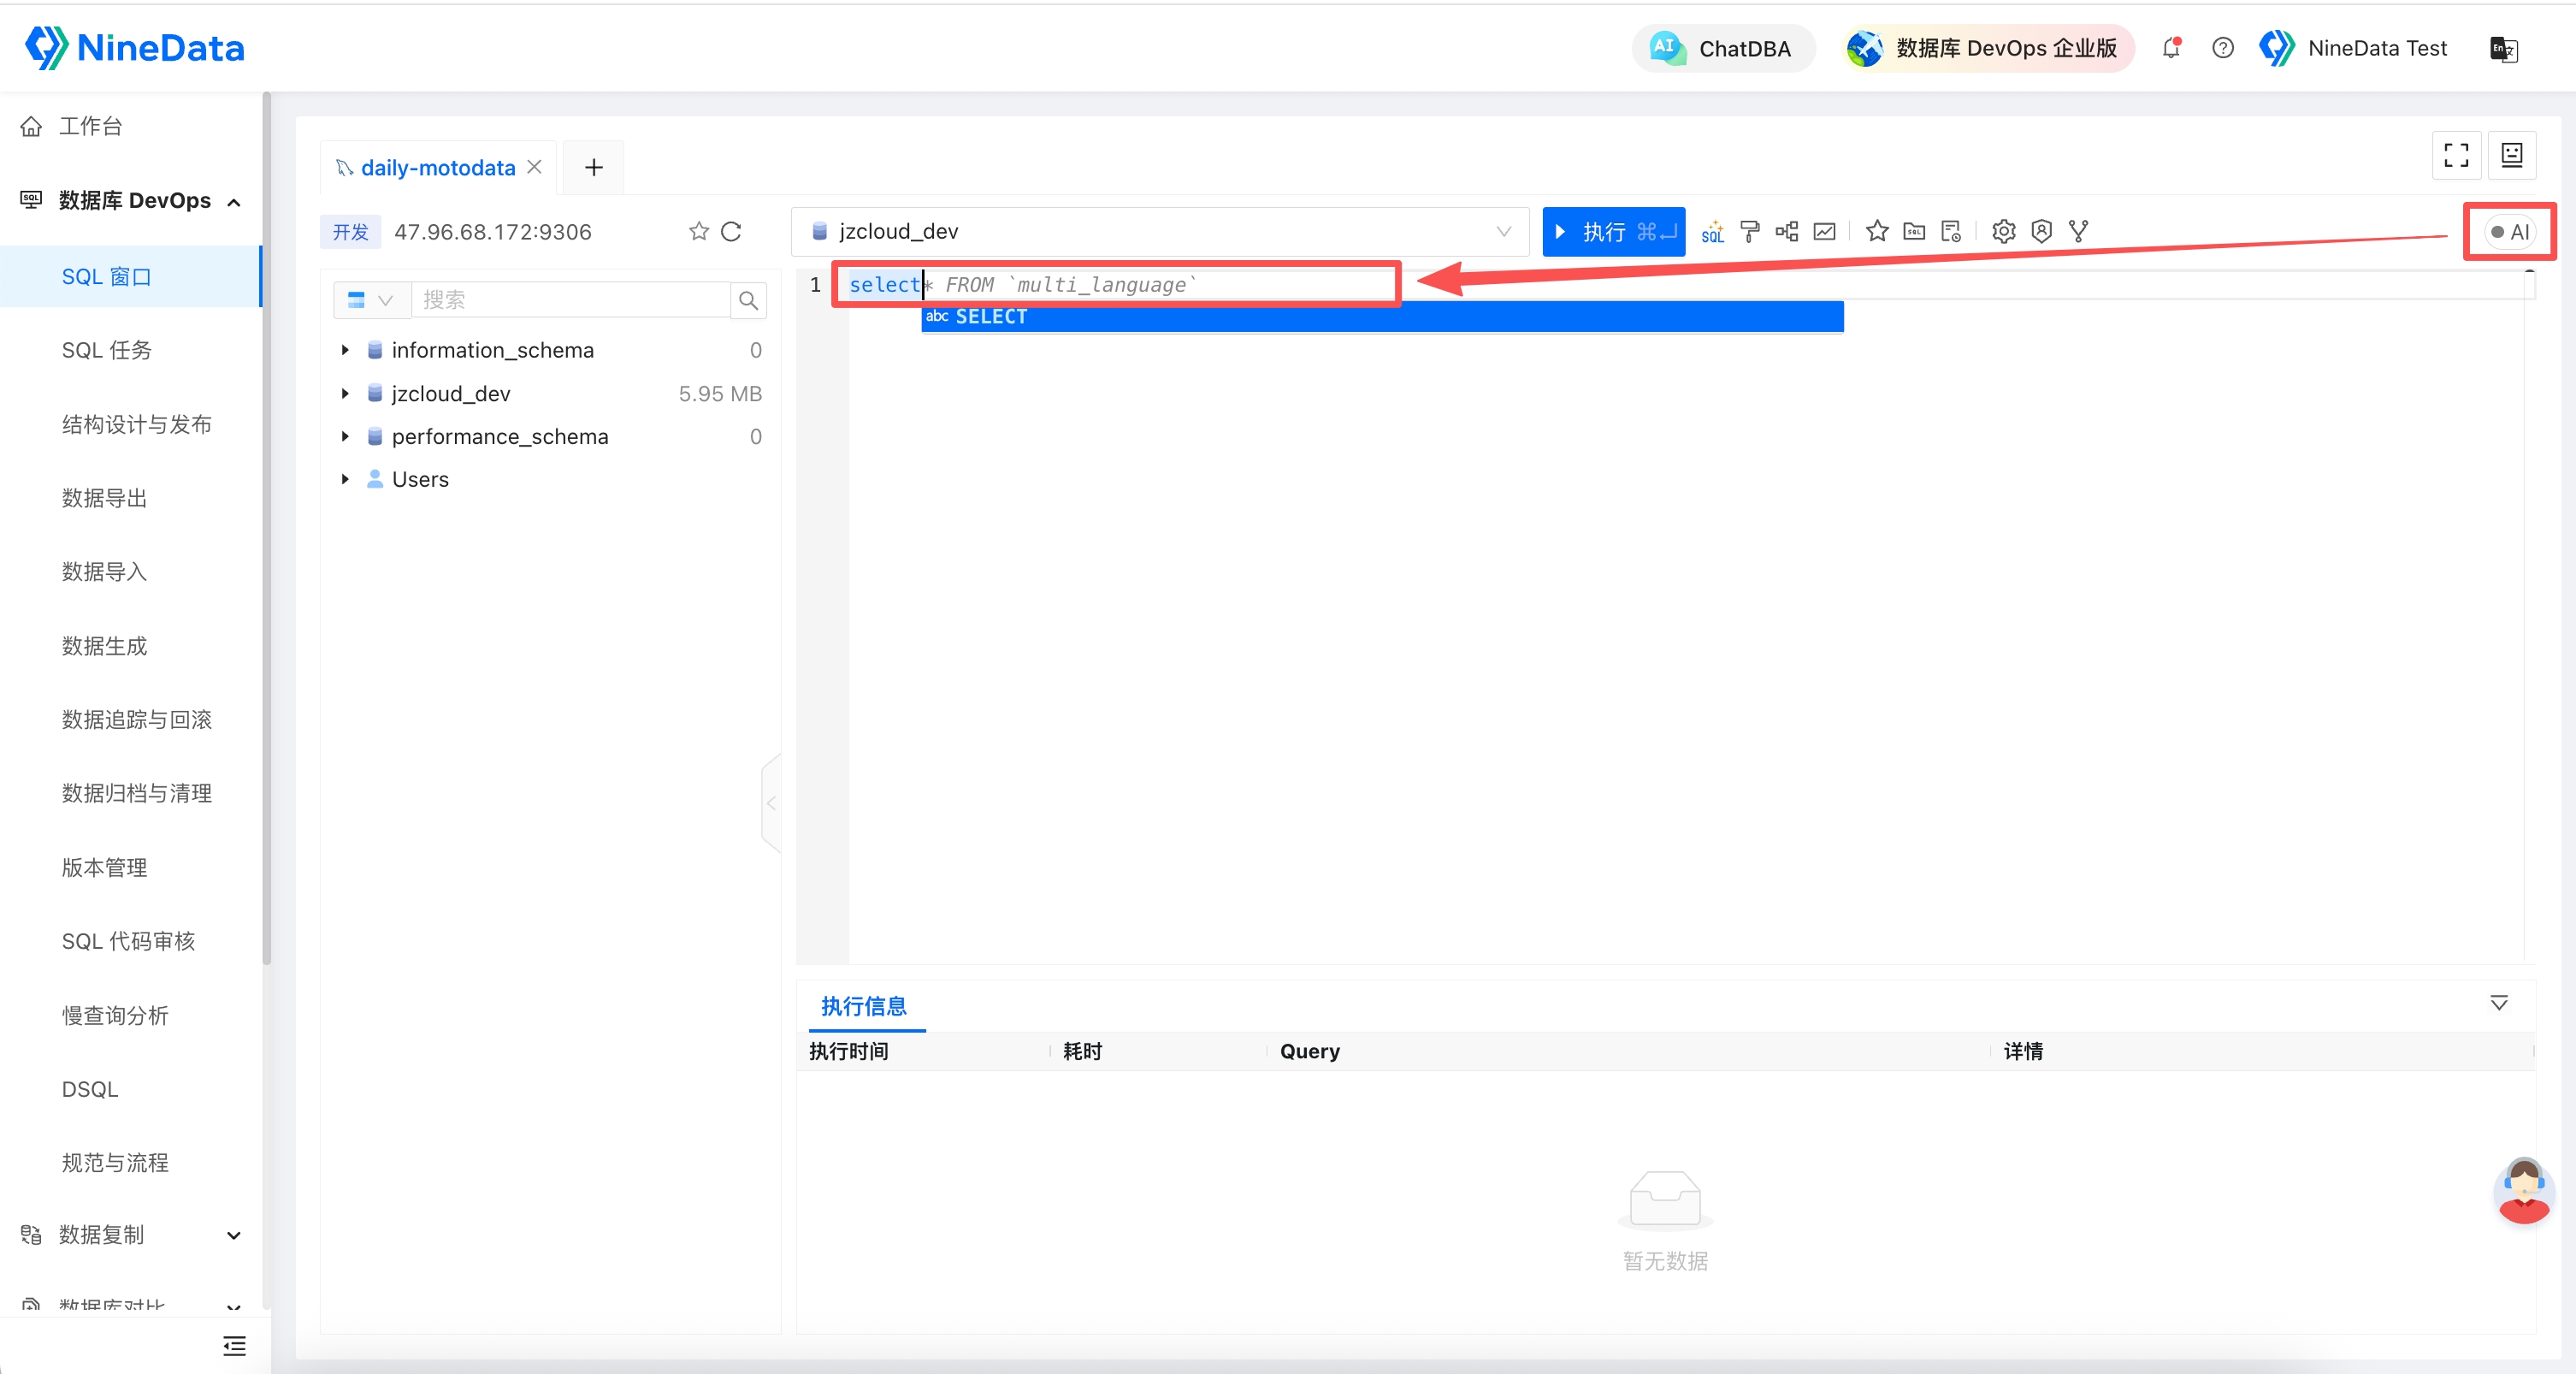Open the SQL execution history icon
Image resolution: width=2576 pixels, height=1374 pixels.
1951,232
